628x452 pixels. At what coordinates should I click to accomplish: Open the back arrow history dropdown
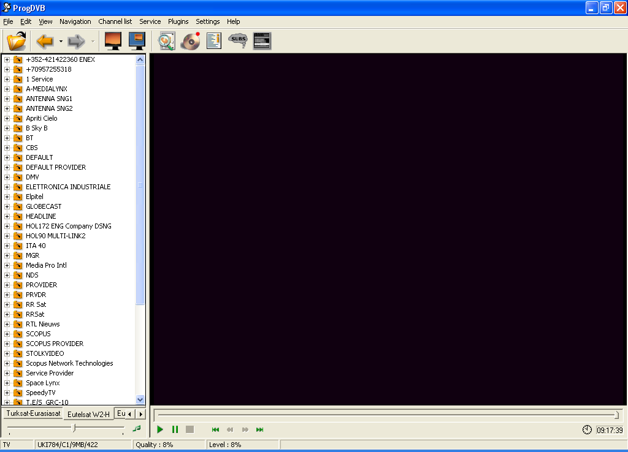pos(61,41)
